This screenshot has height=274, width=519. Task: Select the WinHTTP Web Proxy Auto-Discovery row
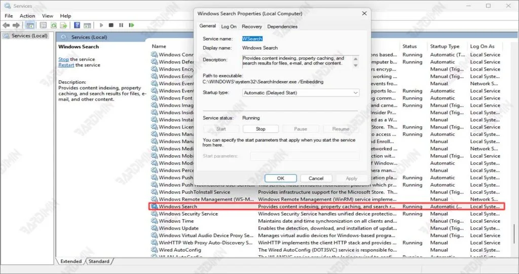[x=327, y=243]
